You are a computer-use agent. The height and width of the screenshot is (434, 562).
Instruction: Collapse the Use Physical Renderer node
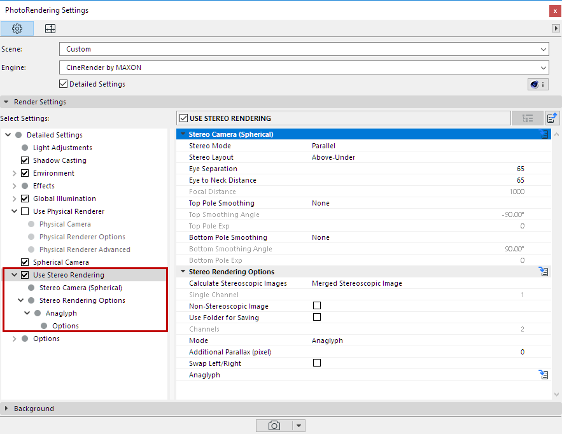coord(15,211)
